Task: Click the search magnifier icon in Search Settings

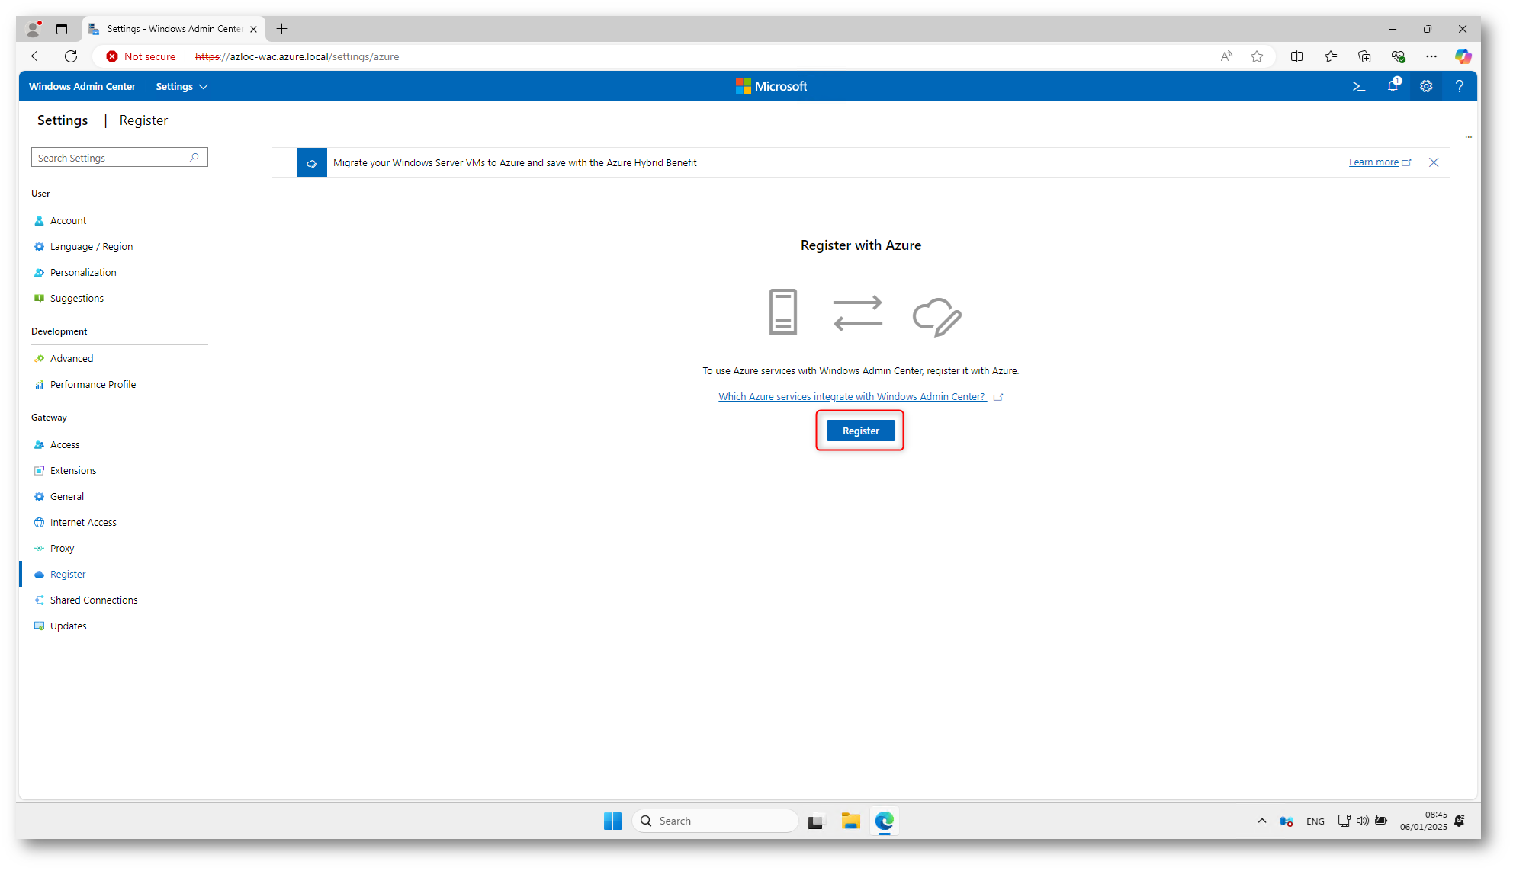Action: click(x=194, y=158)
